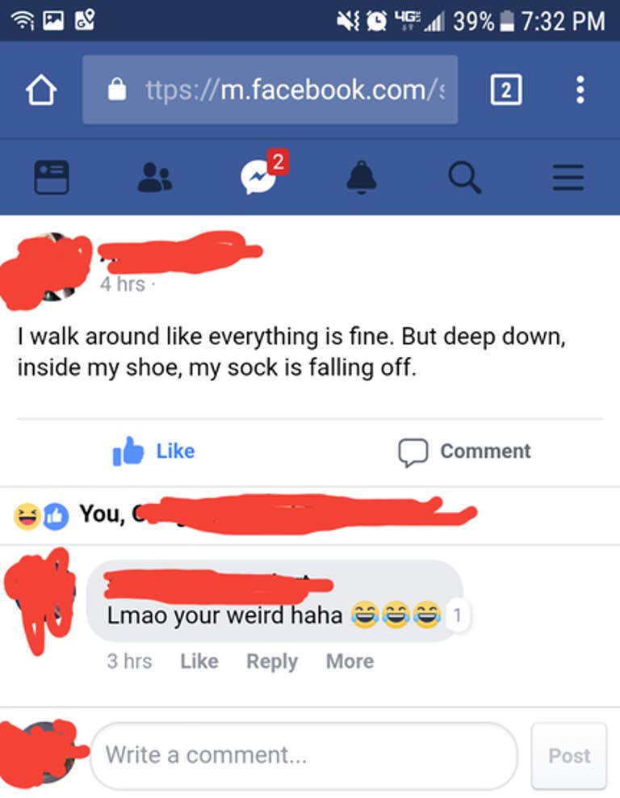Open the Facebook search magnifier
The image size is (620, 798).
coord(465,178)
